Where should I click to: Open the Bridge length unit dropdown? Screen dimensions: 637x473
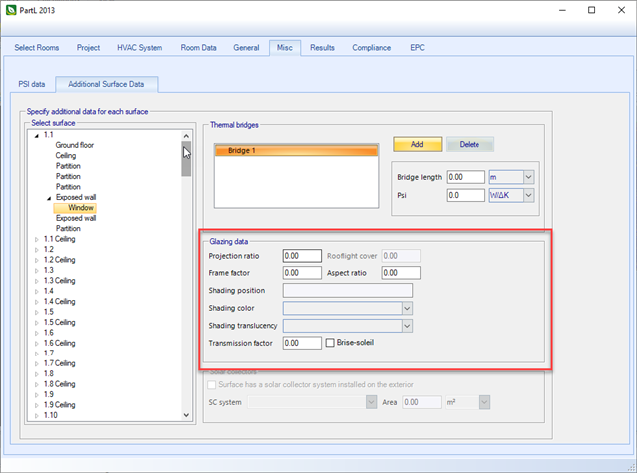click(x=528, y=177)
